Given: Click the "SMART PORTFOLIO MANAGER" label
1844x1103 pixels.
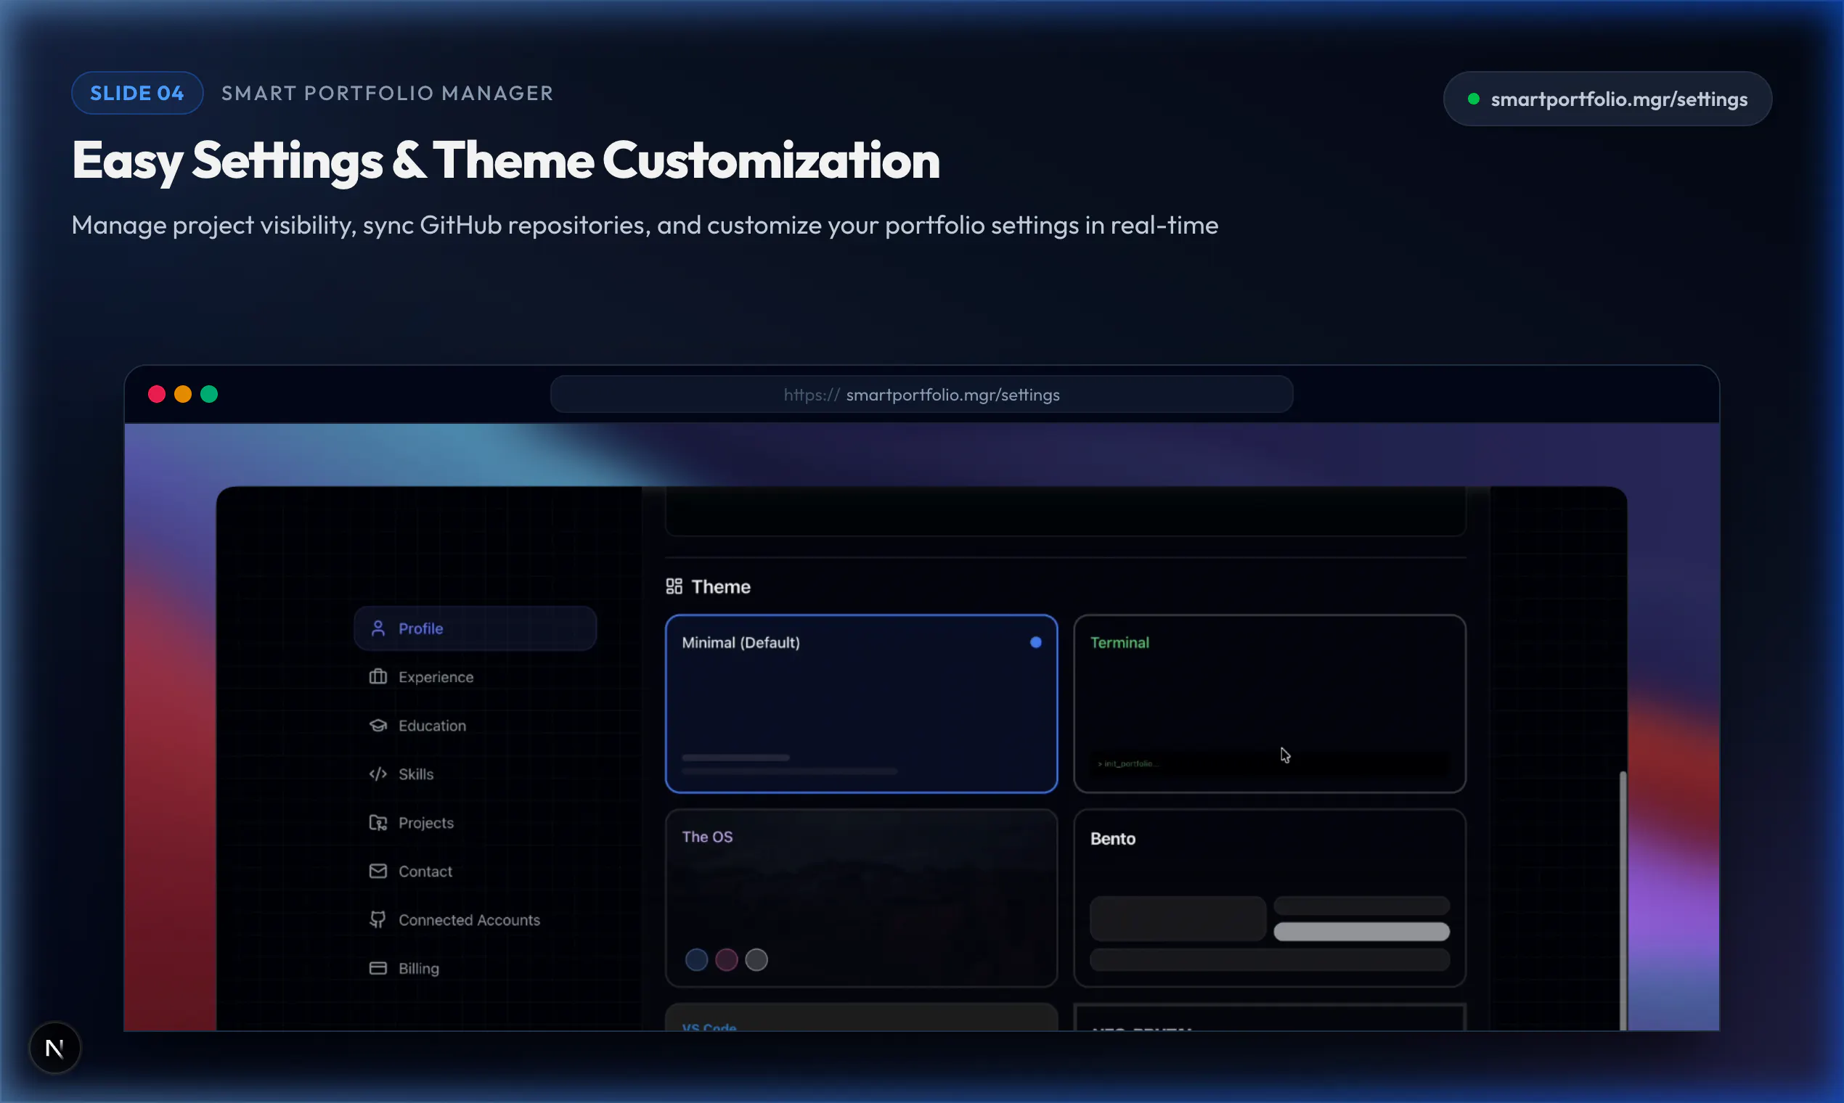Looking at the screenshot, I should tap(388, 93).
